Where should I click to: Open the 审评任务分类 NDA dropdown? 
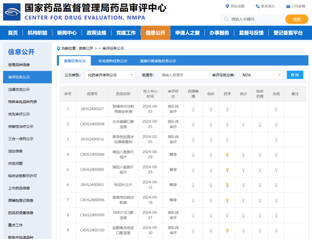(x=261, y=75)
